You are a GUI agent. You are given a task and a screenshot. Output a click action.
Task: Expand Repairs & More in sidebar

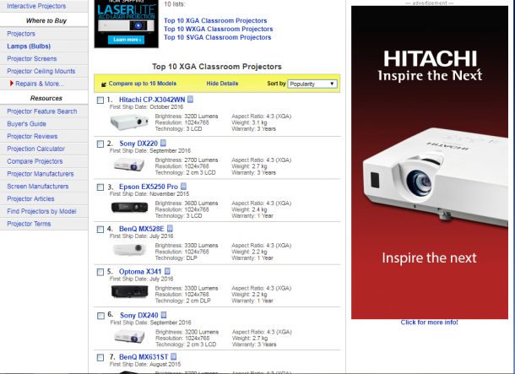pyautogui.click(x=37, y=84)
